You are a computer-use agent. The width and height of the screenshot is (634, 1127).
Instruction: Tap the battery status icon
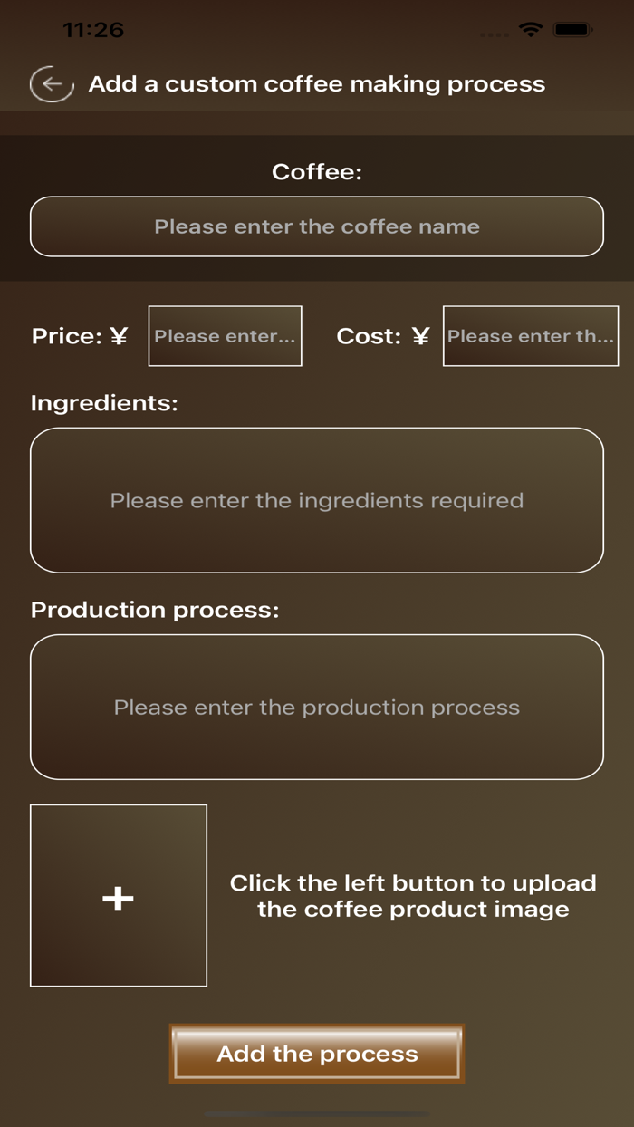coord(572,30)
